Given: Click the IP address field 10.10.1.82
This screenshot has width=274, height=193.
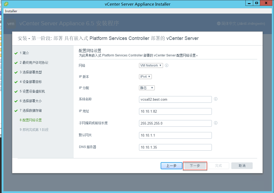Looking at the screenshot, I should [175, 111].
